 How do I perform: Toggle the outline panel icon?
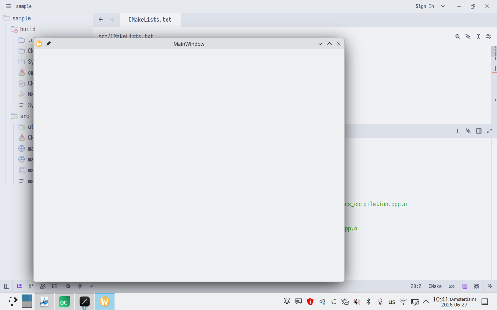pyautogui.click(x=54, y=286)
